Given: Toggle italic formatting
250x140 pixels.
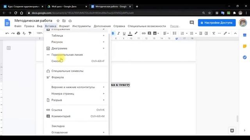Looking at the screenshot, I should pos(118,33).
